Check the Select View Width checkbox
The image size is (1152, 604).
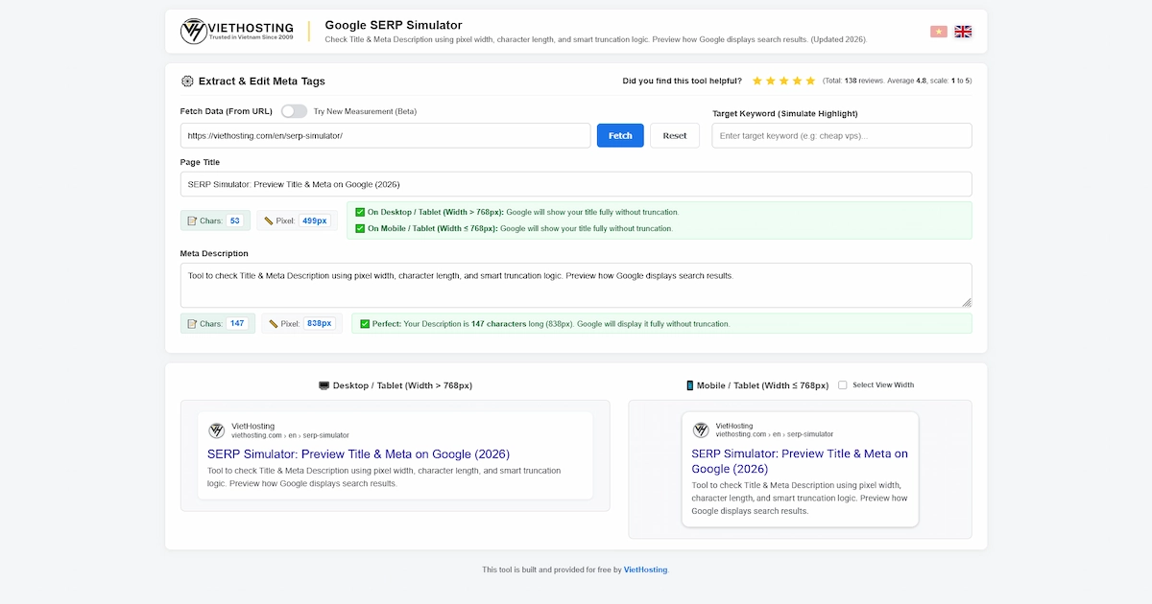point(842,385)
